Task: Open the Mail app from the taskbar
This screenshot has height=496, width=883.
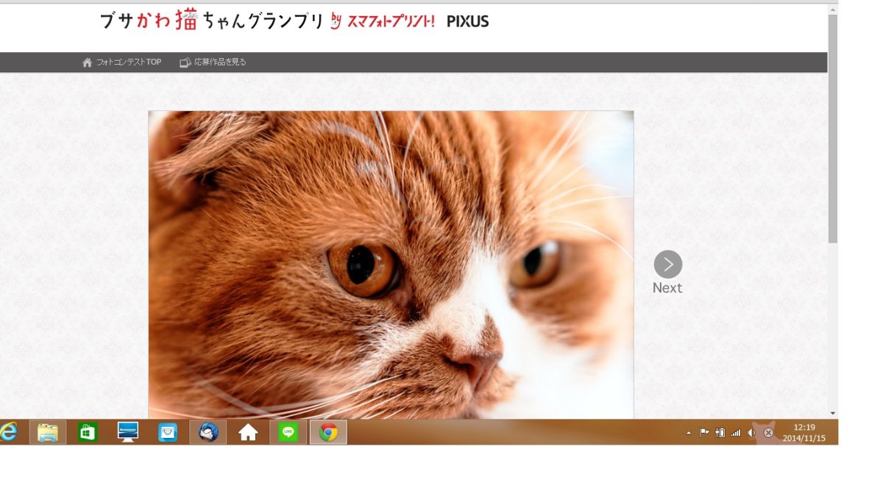Action: 168,432
